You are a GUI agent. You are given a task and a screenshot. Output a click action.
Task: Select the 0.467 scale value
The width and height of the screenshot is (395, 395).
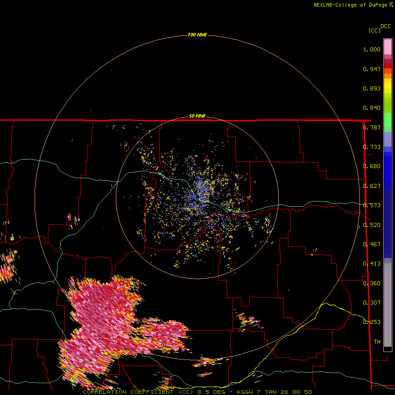point(372,244)
